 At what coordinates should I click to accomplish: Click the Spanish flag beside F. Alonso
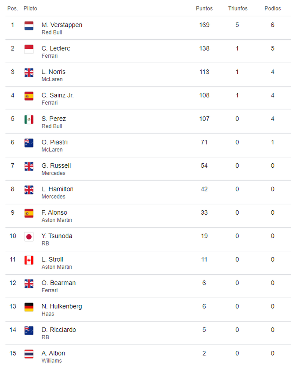[29, 213]
